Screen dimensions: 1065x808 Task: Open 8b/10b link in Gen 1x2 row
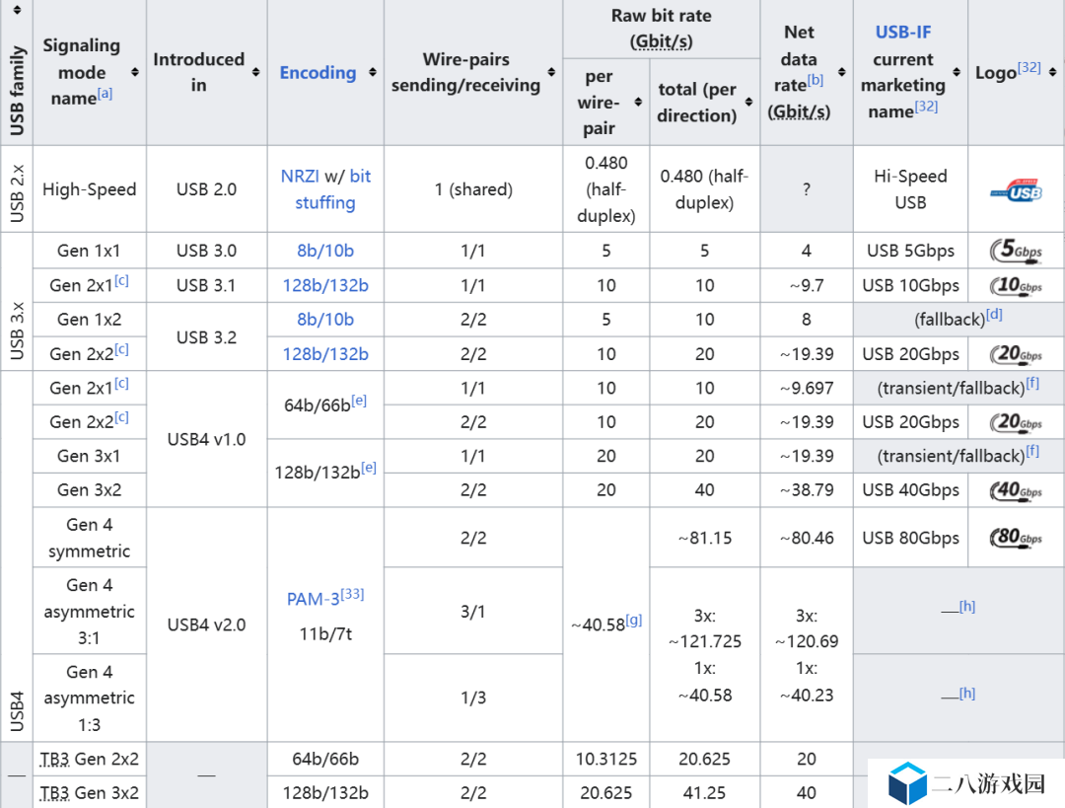point(325,320)
